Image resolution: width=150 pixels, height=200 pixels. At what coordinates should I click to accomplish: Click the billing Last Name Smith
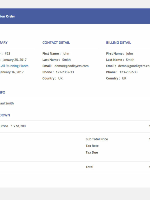click(x=130, y=60)
